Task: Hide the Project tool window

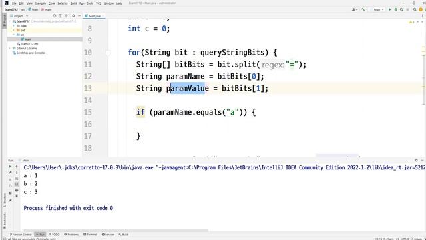Action: pos(79,16)
